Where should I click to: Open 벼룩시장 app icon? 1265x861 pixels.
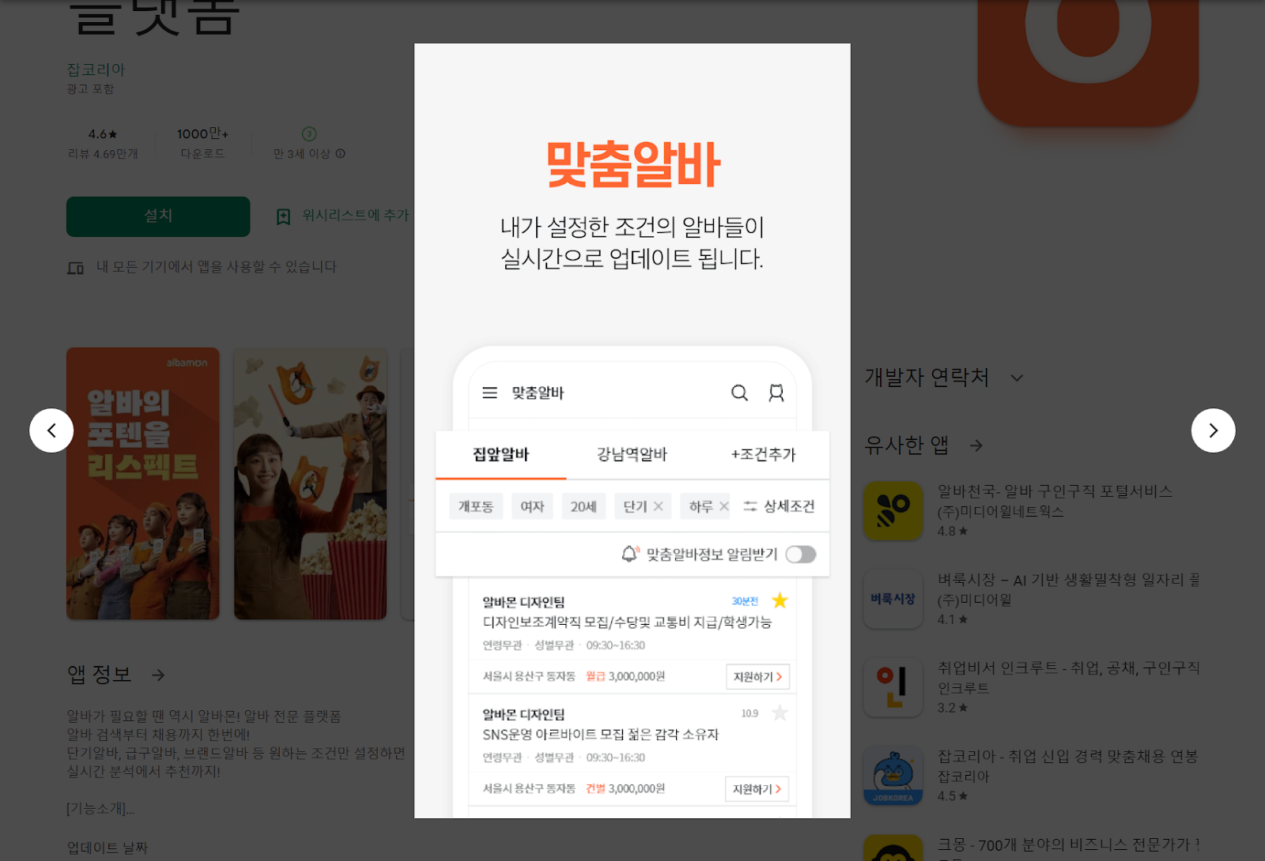893,600
